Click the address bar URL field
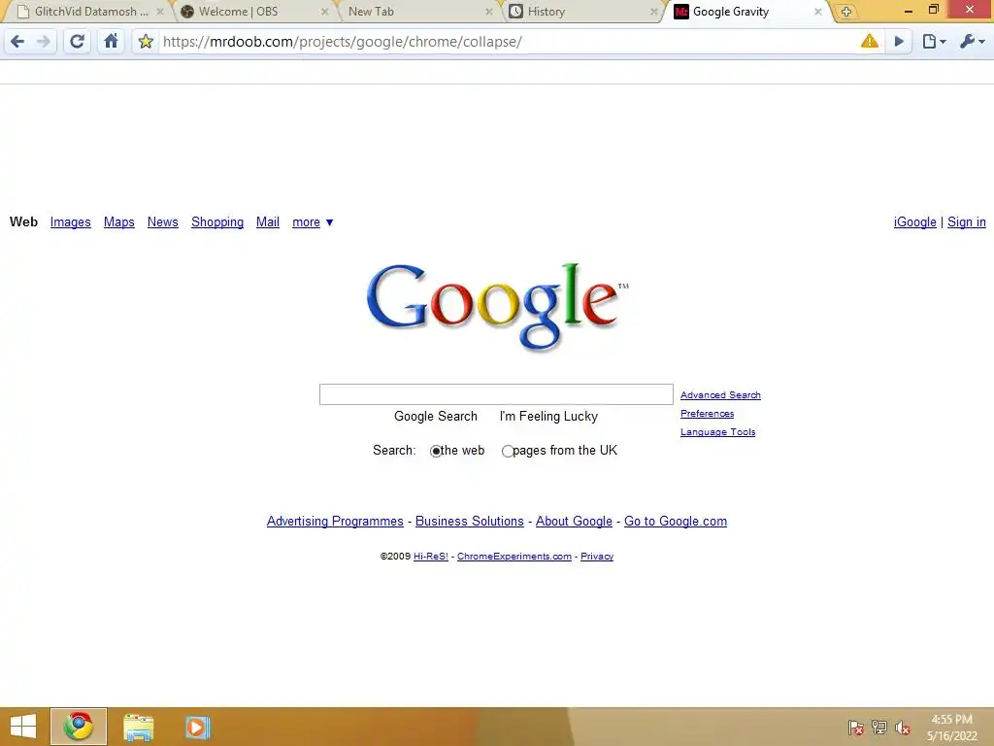Screen dimensions: 994x746 coord(507,42)
